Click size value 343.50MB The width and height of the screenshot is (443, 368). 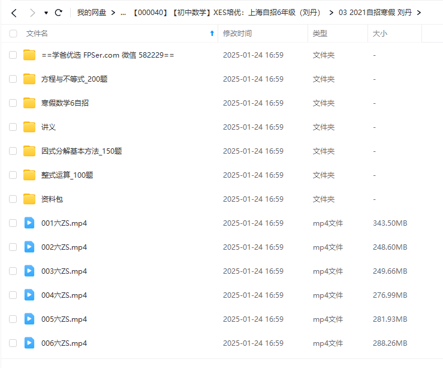pyautogui.click(x=390, y=223)
